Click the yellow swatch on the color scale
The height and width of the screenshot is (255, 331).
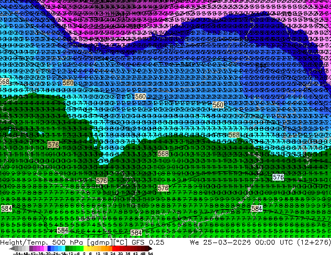(x=86, y=249)
